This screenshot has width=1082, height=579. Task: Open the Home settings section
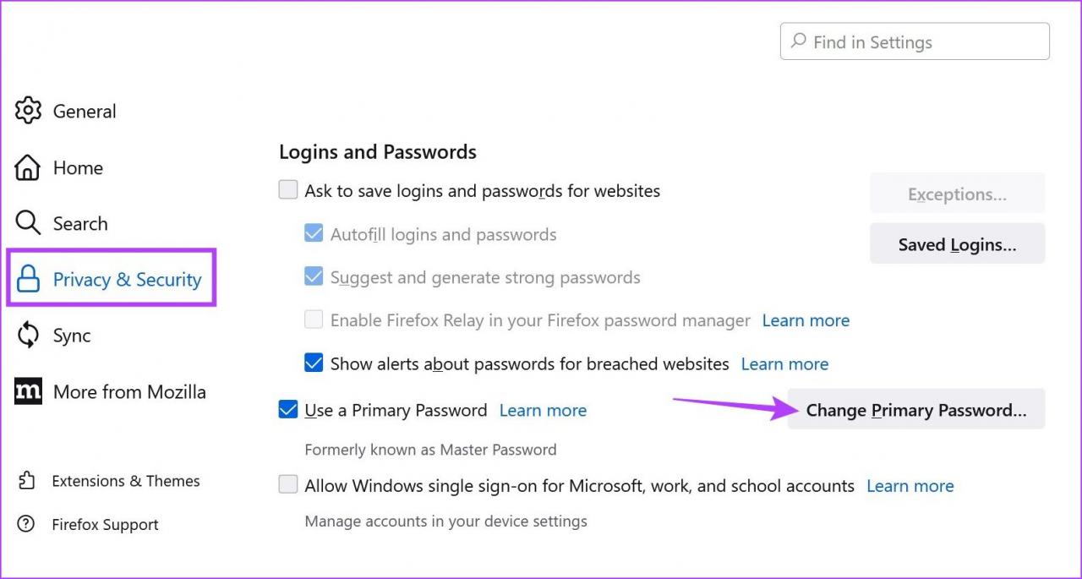[78, 167]
